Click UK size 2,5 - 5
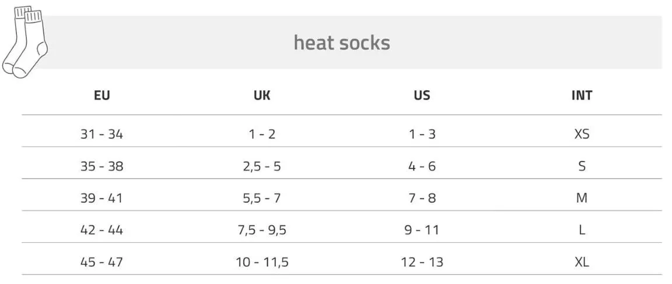This screenshot has width=672, height=284. (x=262, y=166)
